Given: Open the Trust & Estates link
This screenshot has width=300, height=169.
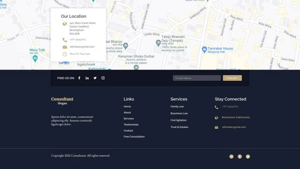Looking at the screenshot, I should coord(179,127).
